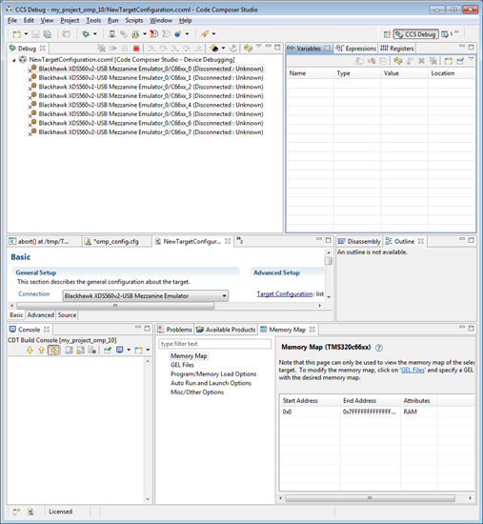Switch to the Problems tab
The width and height of the screenshot is (483, 524).
click(x=175, y=330)
